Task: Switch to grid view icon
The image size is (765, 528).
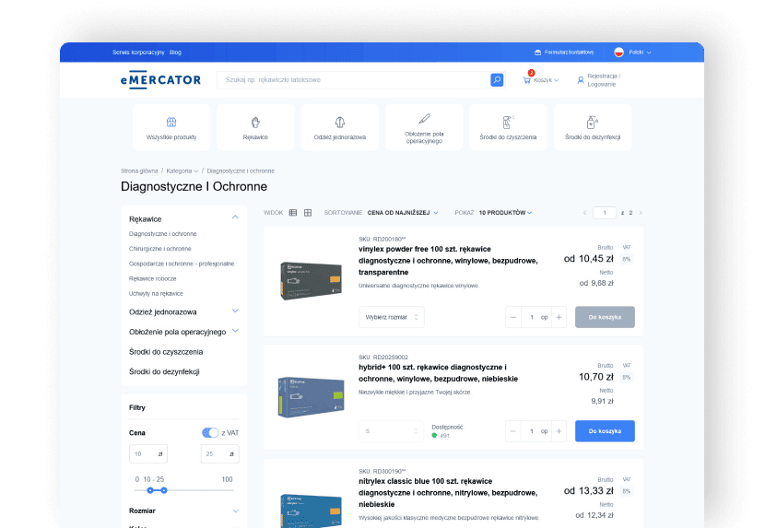Action: (x=308, y=213)
